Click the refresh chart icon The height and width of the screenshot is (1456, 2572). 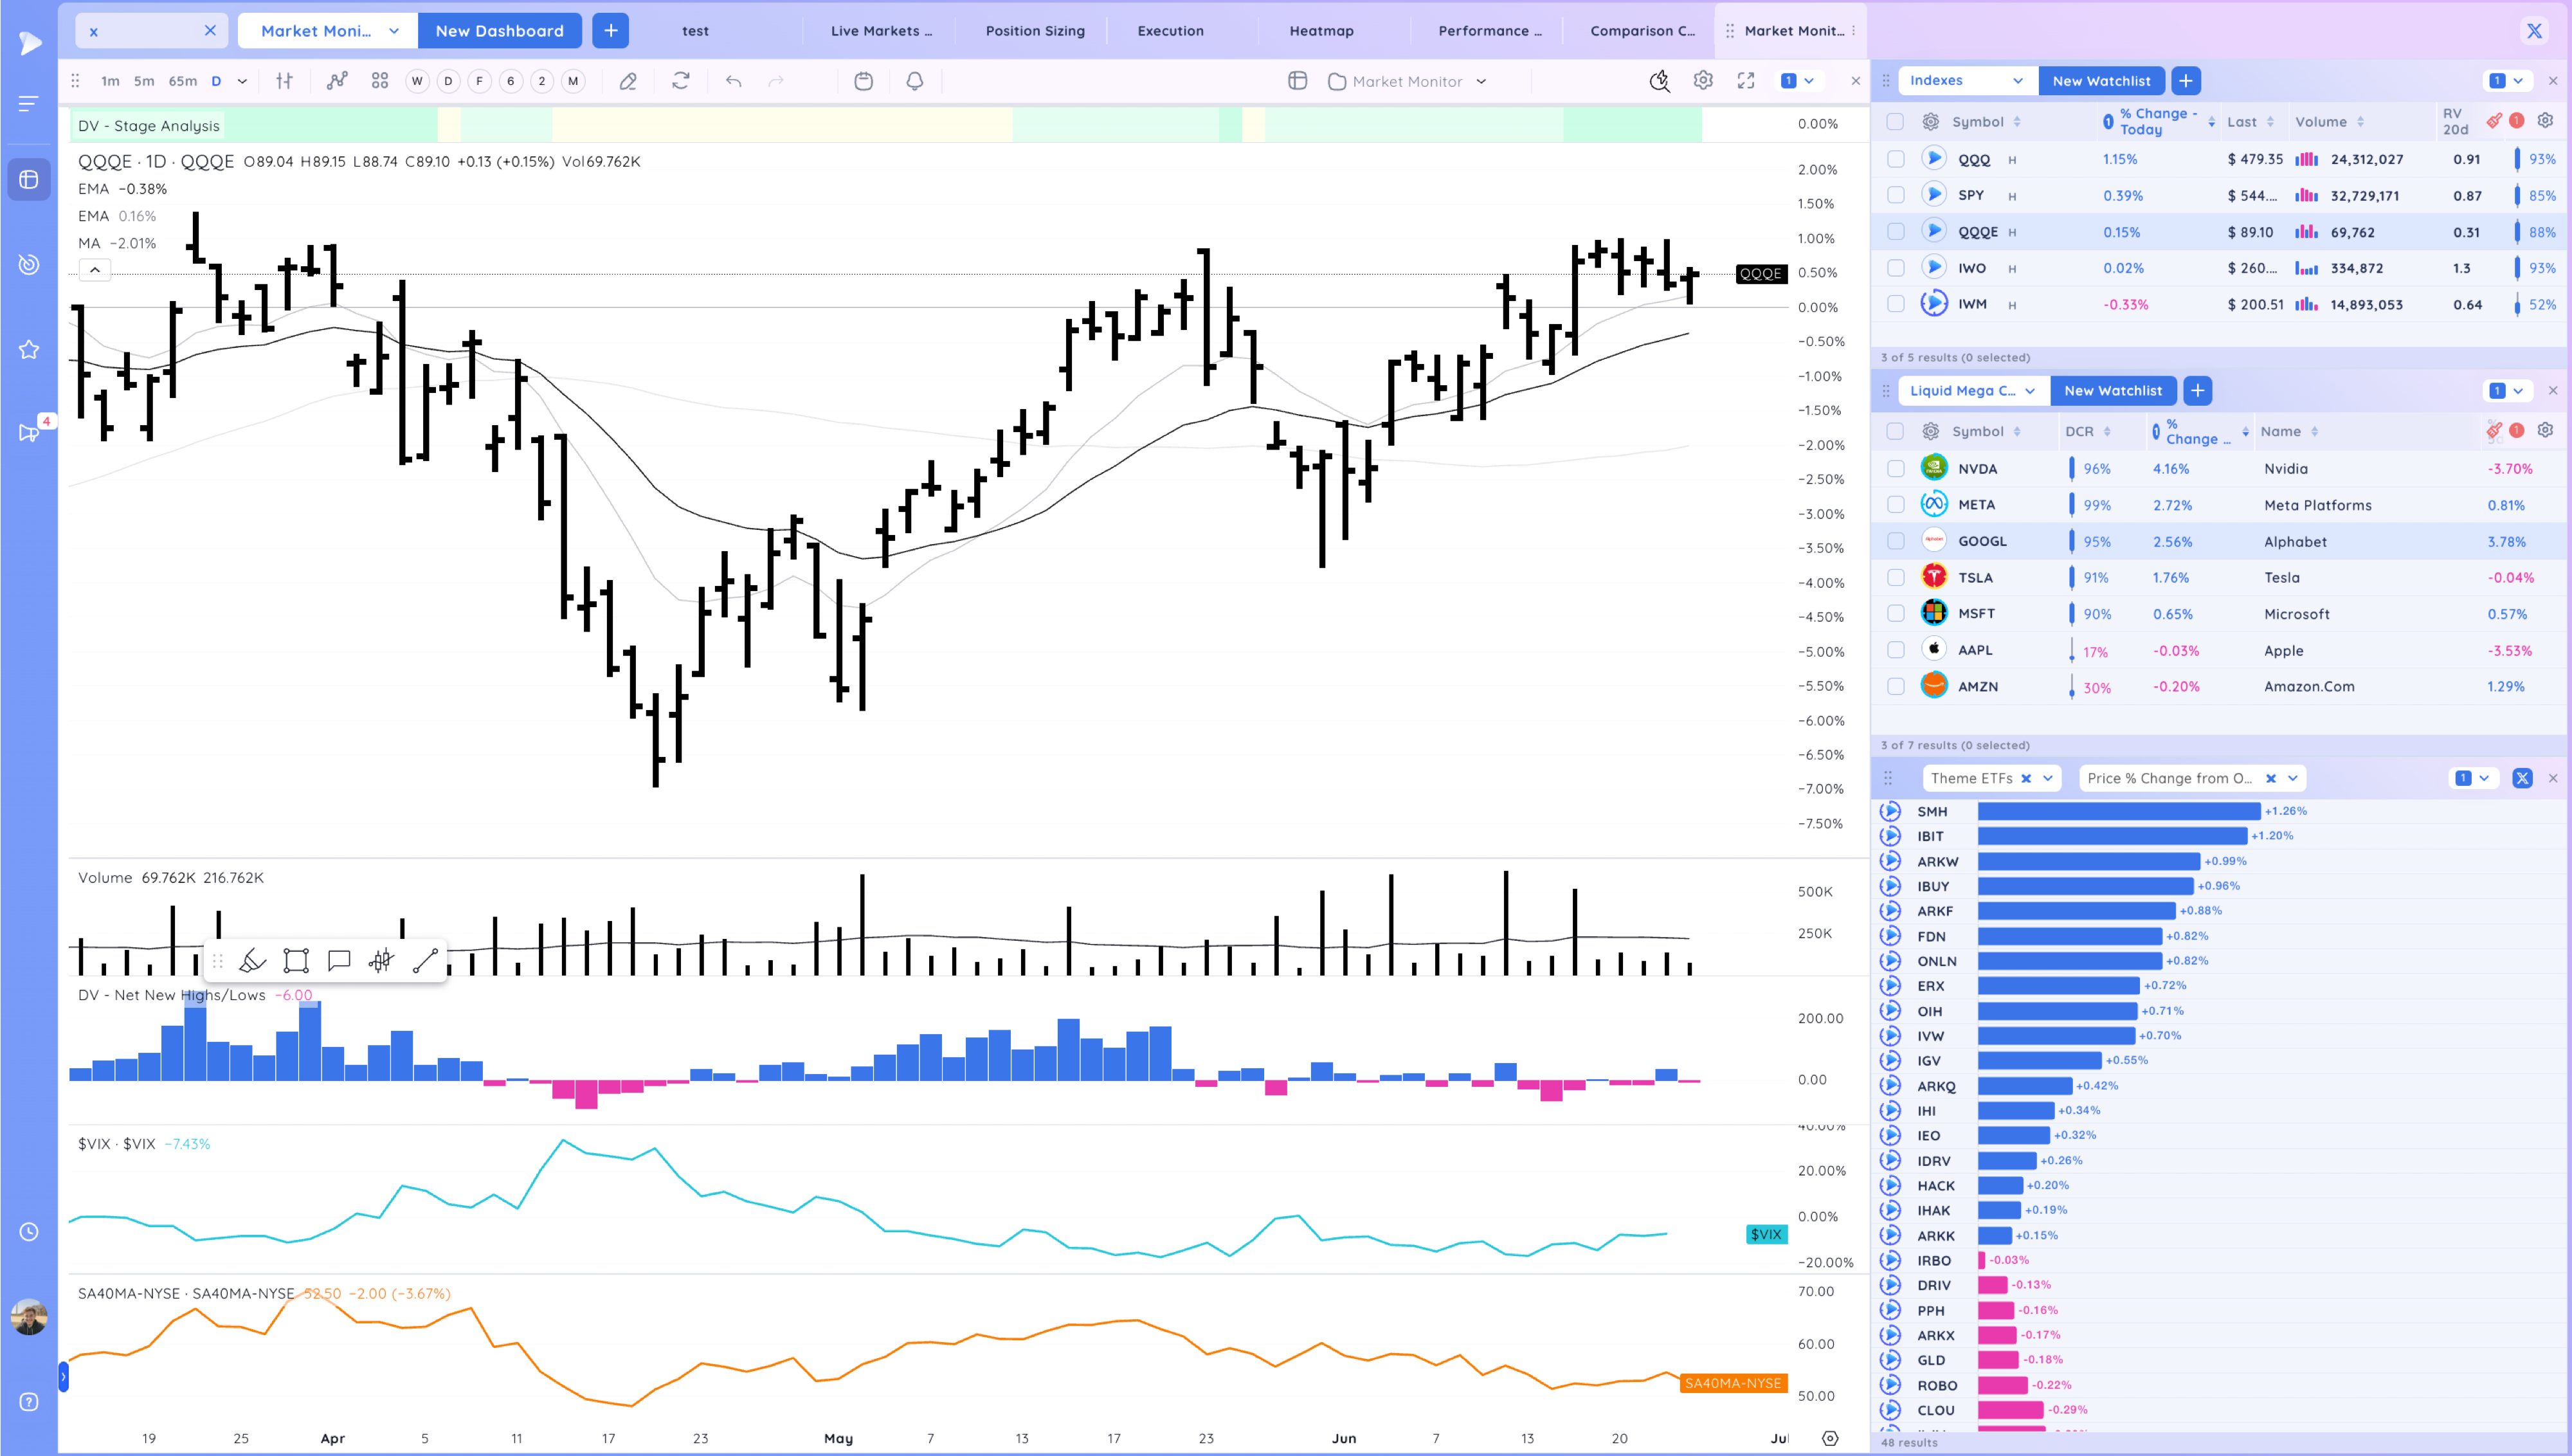[x=681, y=81]
